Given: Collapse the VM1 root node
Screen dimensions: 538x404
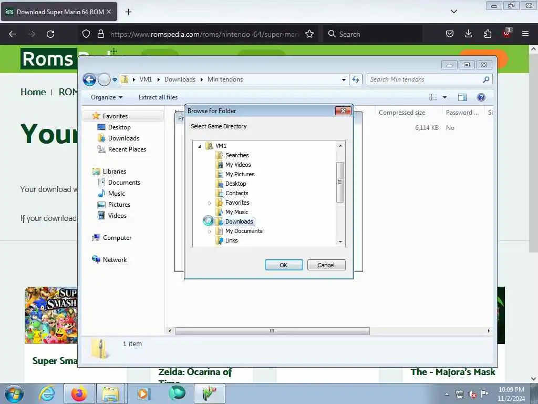Looking at the screenshot, I should [x=200, y=146].
